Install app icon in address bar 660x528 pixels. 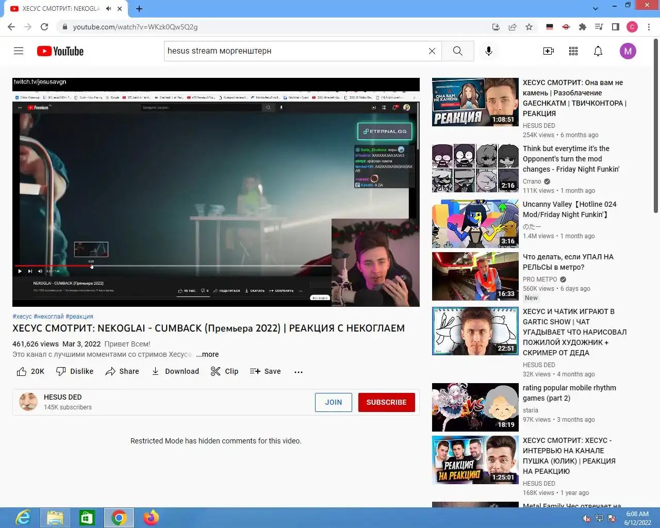click(496, 27)
